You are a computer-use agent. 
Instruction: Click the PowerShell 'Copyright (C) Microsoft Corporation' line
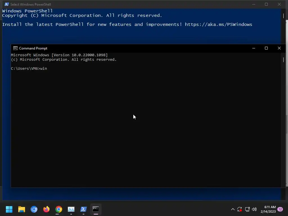pyautogui.click(x=82, y=15)
